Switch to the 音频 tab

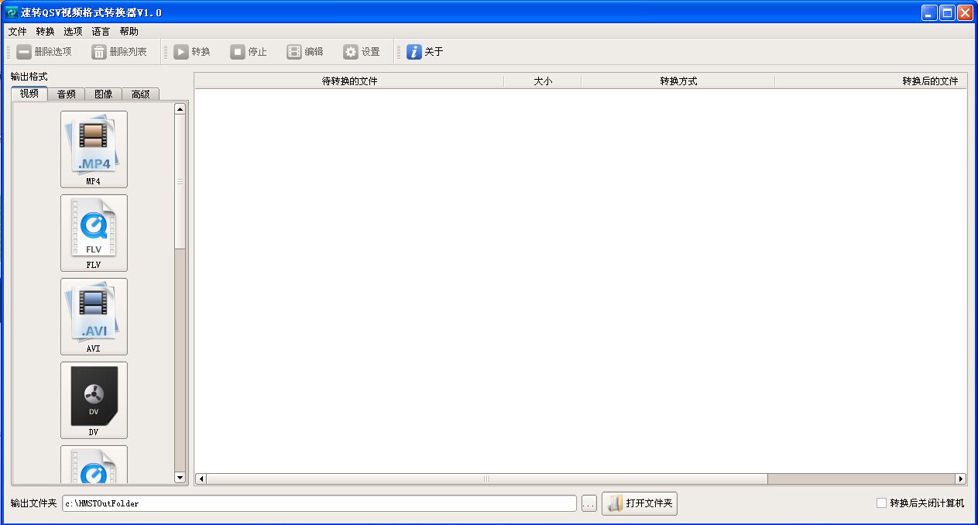pos(66,94)
